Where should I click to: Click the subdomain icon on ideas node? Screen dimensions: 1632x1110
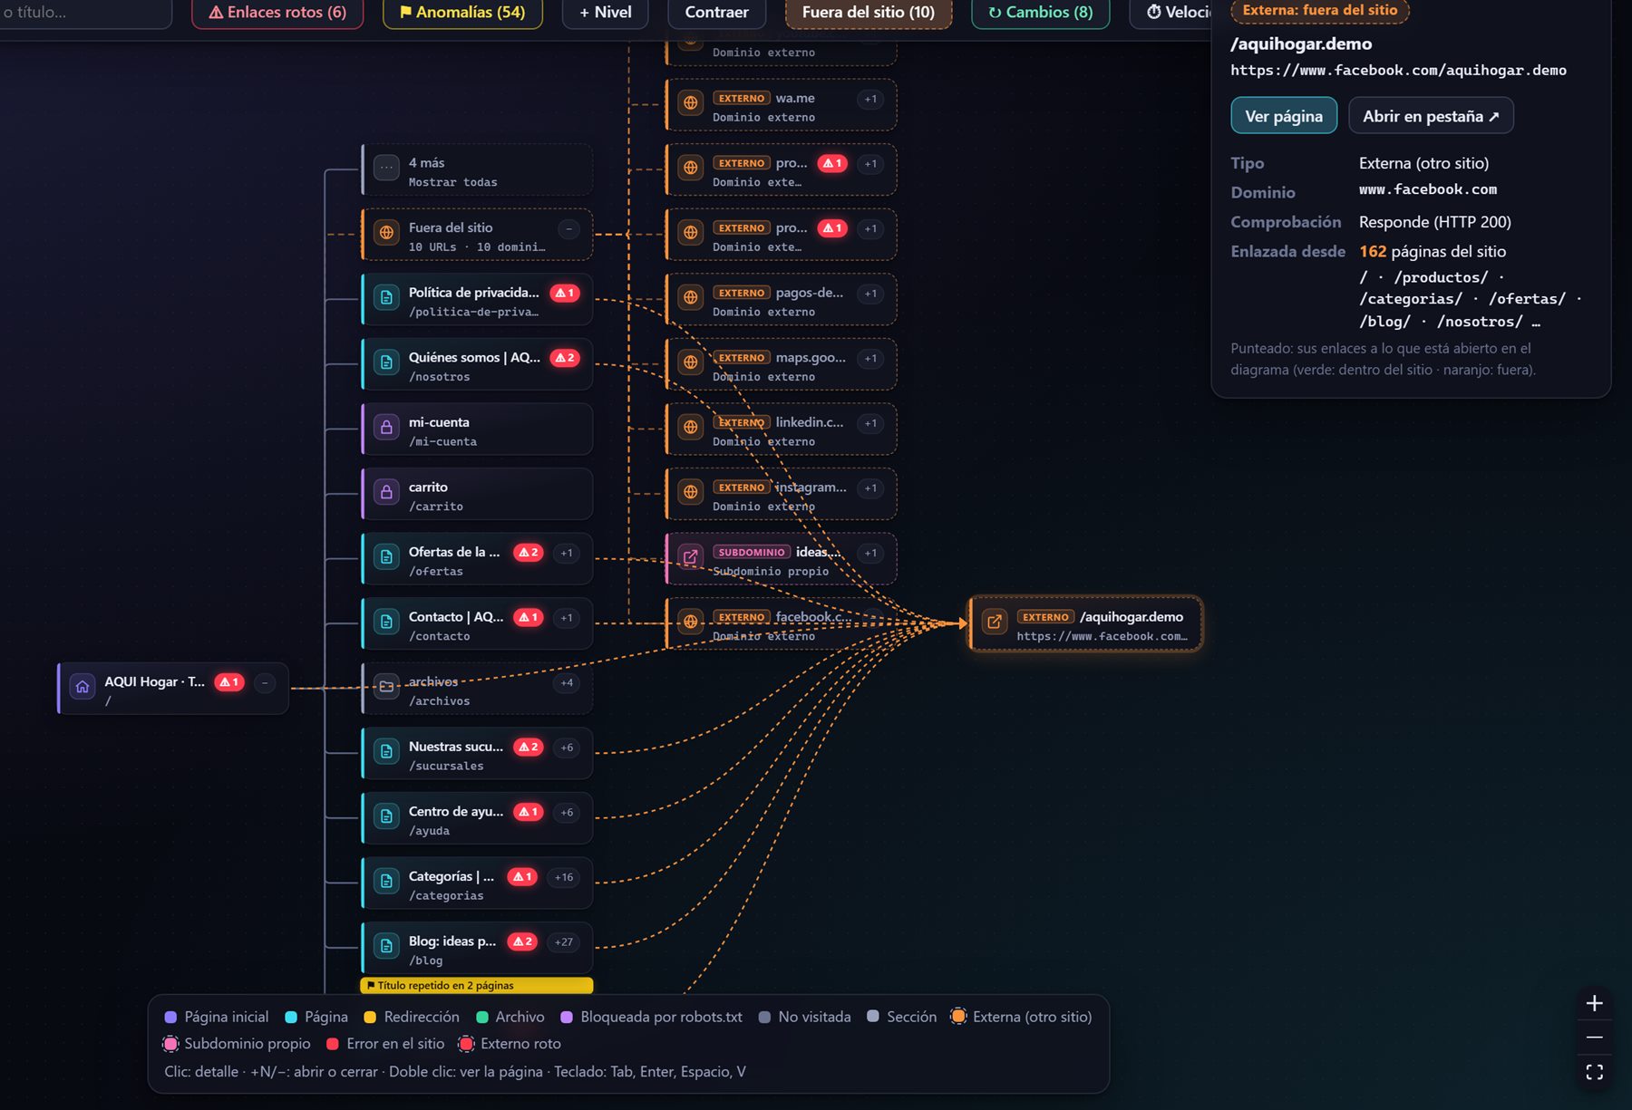click(x=691, y=557)
